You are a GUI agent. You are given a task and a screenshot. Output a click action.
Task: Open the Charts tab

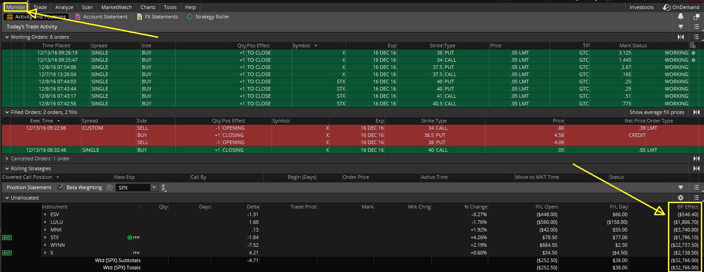click(x=148, y=7)
